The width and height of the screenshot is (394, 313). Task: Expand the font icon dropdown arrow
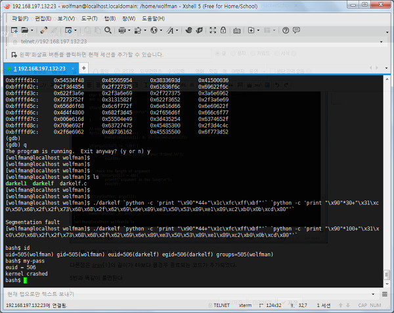(177, 30)
